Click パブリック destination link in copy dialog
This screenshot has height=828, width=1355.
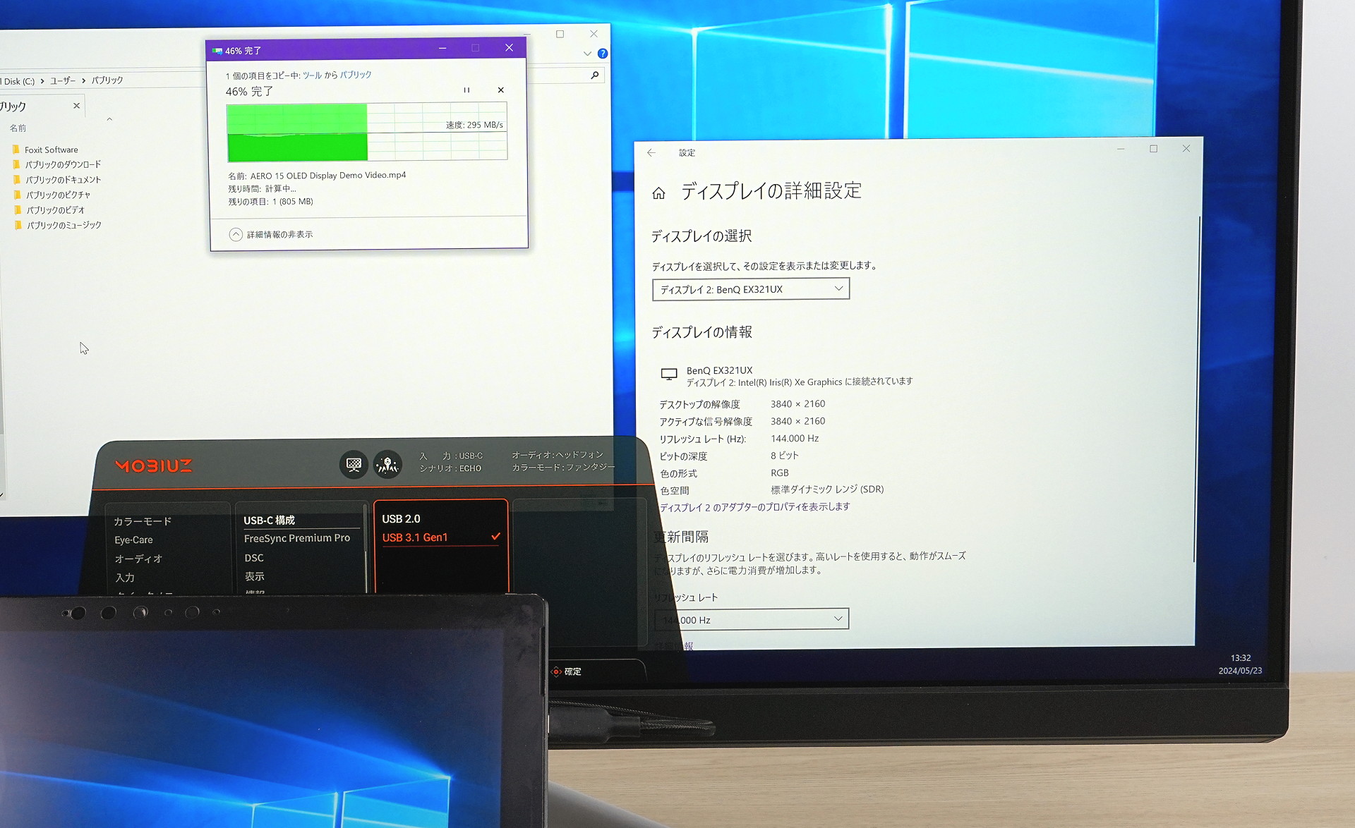pos(356,75)
